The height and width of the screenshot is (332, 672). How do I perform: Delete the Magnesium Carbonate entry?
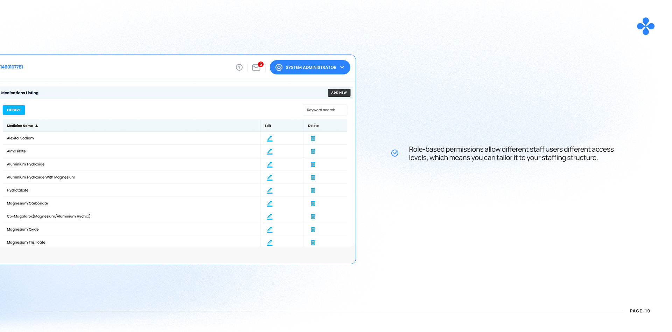[313, 203]
